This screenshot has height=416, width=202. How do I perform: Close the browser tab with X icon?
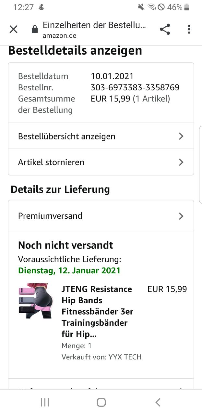pos(13,30)
